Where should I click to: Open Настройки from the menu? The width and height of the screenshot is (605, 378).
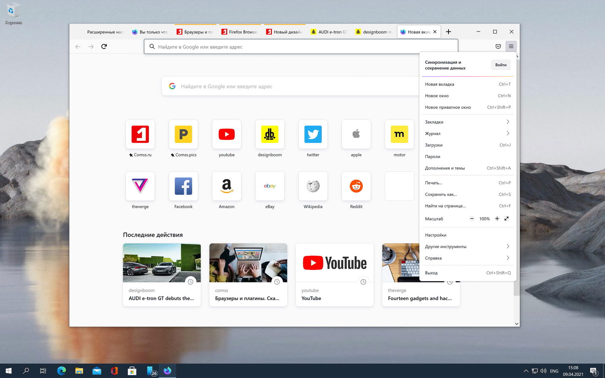pyautogui.click(x=467, y=235)
